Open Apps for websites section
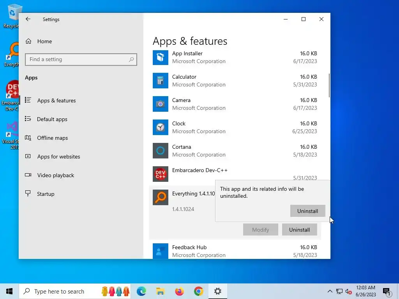The width and height of the screenshot is (399, 299). click(53, 157)
